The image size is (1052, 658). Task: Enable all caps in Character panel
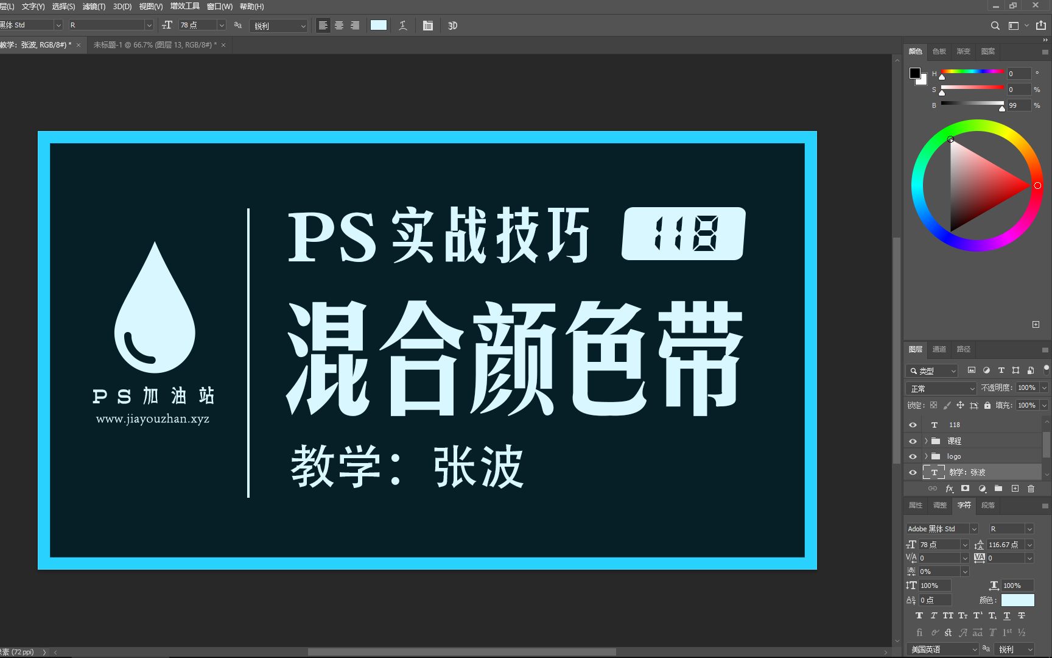tap(948, 616)
